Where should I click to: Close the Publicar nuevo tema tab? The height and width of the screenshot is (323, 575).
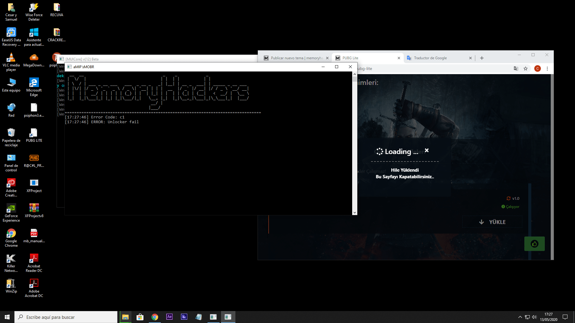click(327, 58)
